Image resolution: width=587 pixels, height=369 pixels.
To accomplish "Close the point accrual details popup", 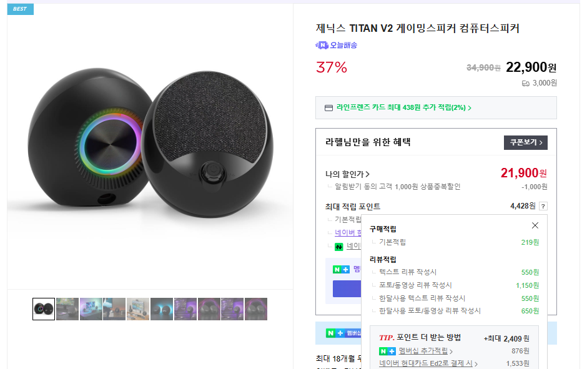I will [535, 225].
